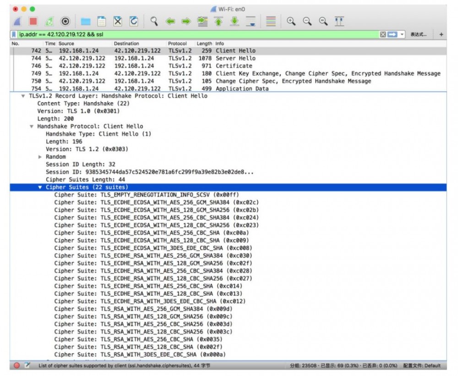Click the 表达式 expression button
The image size is (458, 376).
point(418,34)
